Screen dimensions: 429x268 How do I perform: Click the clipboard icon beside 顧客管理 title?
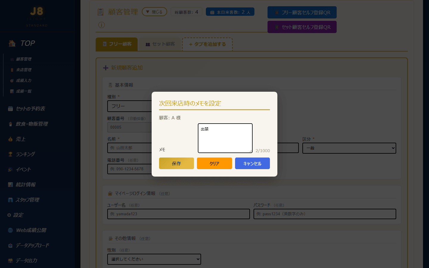click(x=101, y=12)
